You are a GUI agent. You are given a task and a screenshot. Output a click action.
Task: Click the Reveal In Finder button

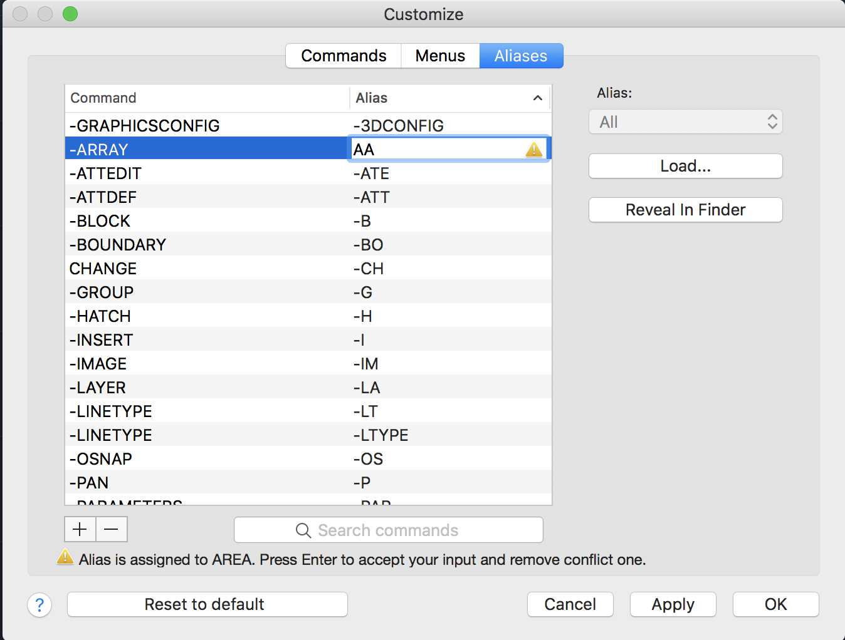tap(686, 210)
